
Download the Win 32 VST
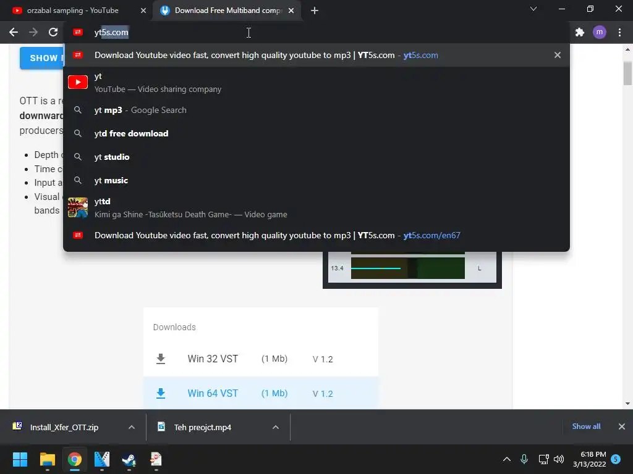coord(261,359)
